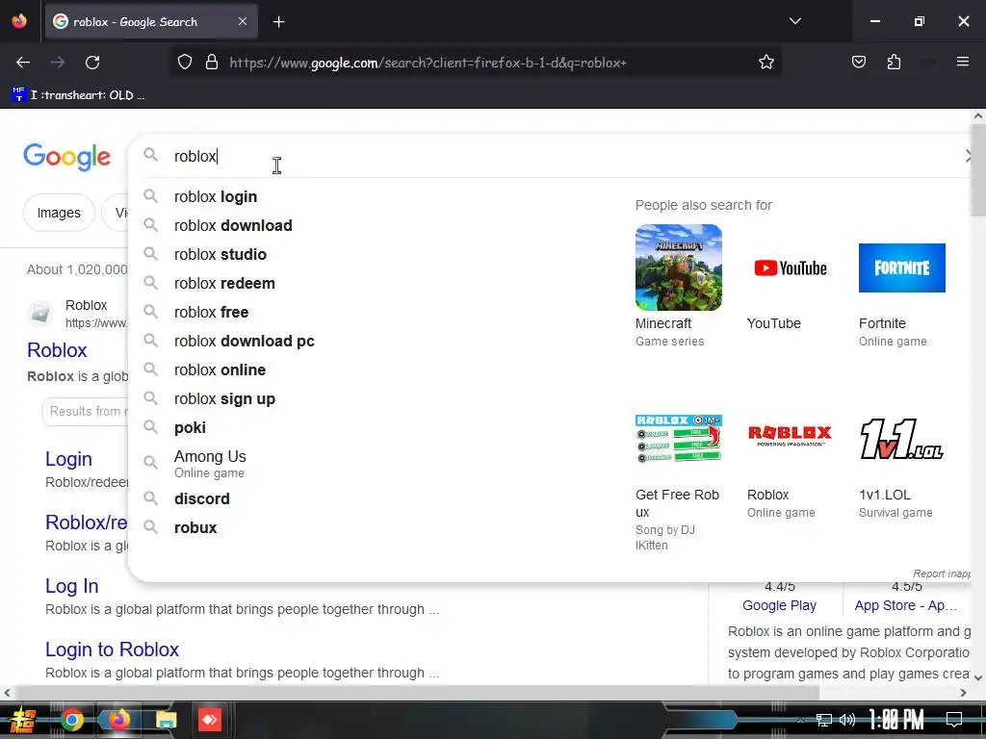
Task: Select suggestion roblox redeem
Action: 223,284
